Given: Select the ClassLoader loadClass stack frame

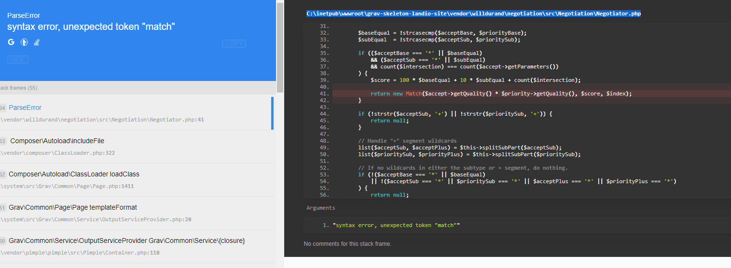Looking at the screenshot, I should tap(136, 180).
